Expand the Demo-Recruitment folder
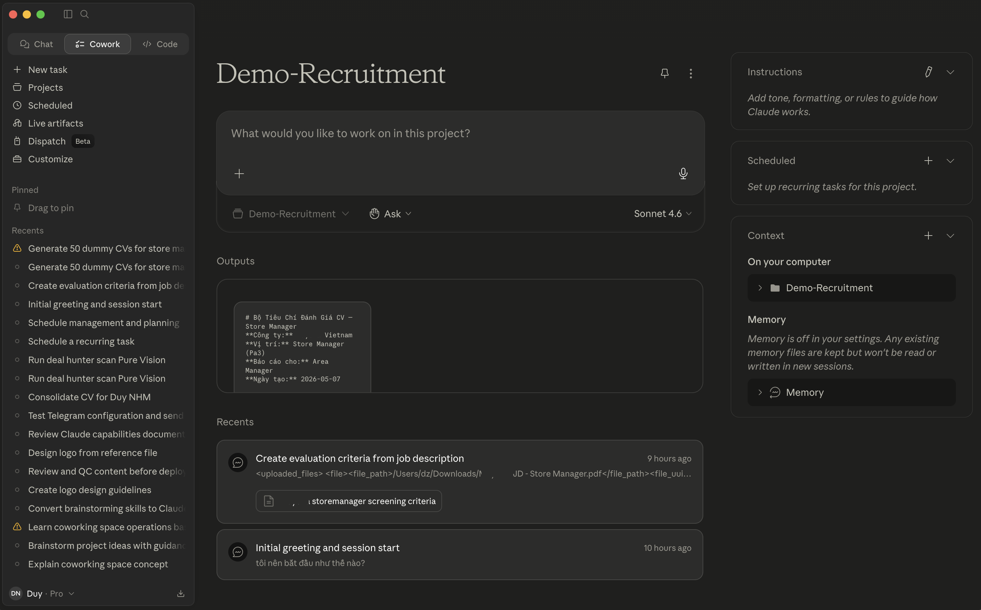This screenshot has height=610, width=981. (x=851, y=288)
